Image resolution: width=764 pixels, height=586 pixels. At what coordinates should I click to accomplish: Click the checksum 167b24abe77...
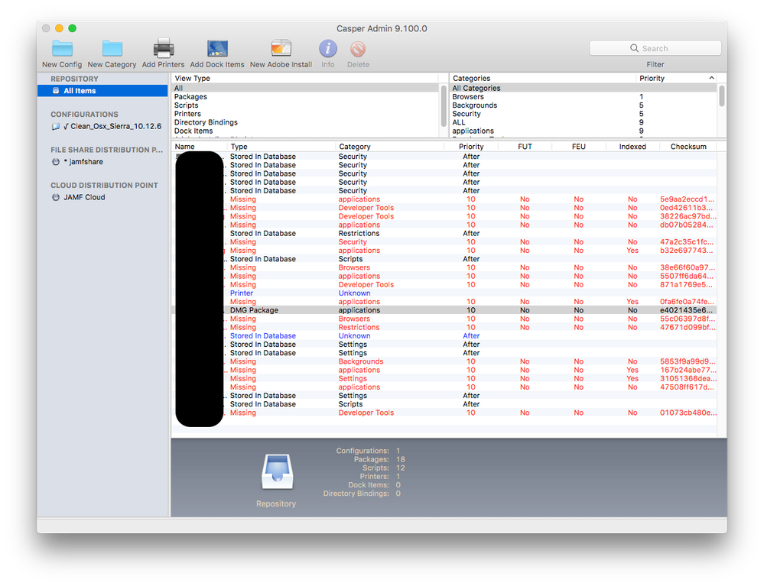[x=688, y=370]
